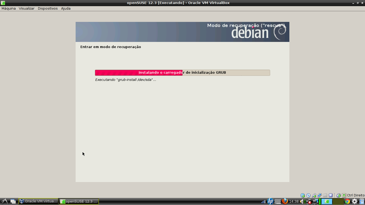This screenshot has width=365, height=205.
Task: Click the hard disk activity indicator in VirtualBox status bar
Action: 303,195
